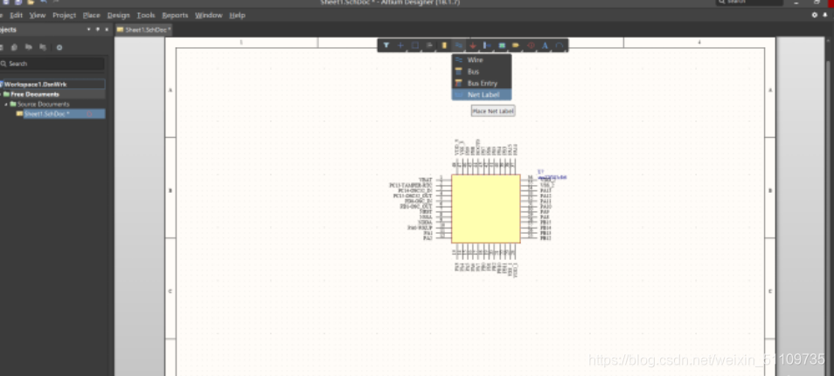Image resolution: width=834 pixels, height=376 pixels.
Task: Open the View menu
Action: [x=38, y=16]
